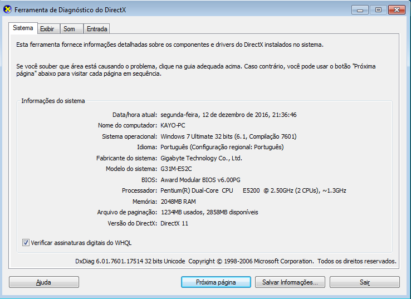This screenshot has height=299, width=411.
Task: Click the Ajuda button
Action: coord(44,282)
